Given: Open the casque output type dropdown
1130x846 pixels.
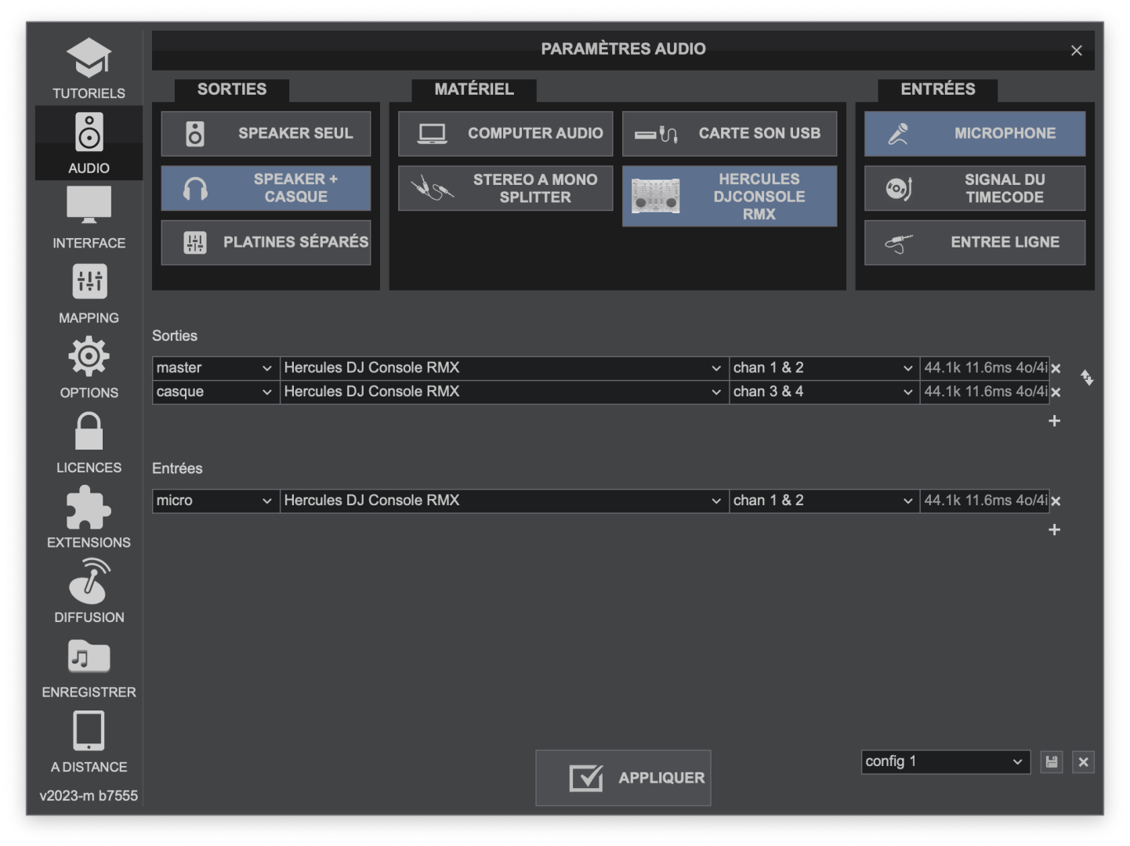Looking at the screenshot, I should coord(215,392).
